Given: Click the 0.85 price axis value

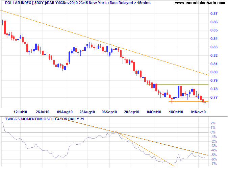Looking at the screenshot, I should 214,30.
